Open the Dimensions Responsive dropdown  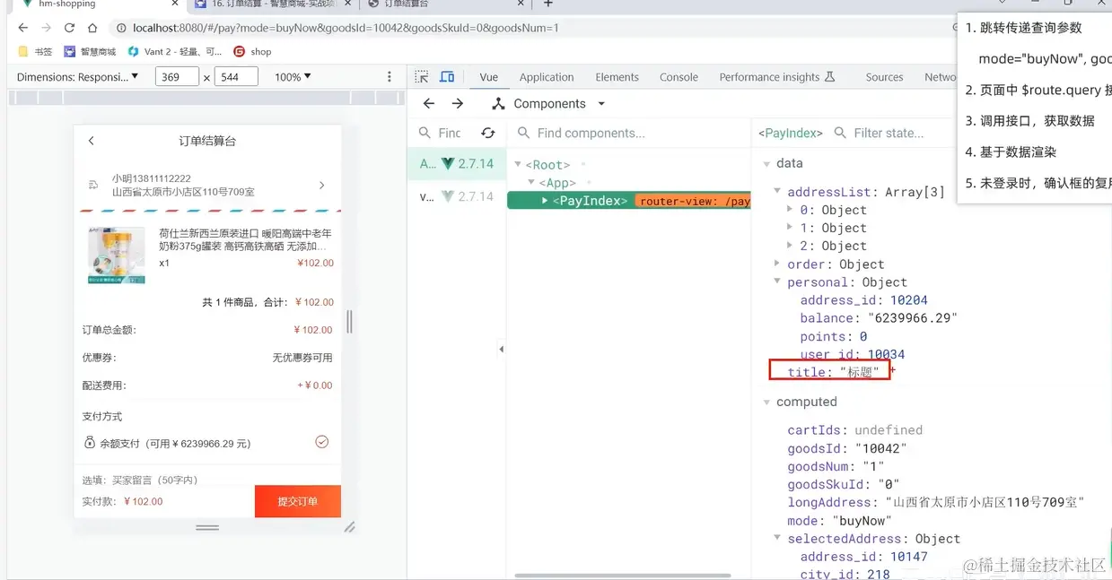(x=77, y=77)
